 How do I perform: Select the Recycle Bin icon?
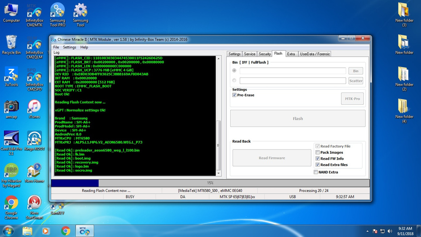(x=12, y=45)
